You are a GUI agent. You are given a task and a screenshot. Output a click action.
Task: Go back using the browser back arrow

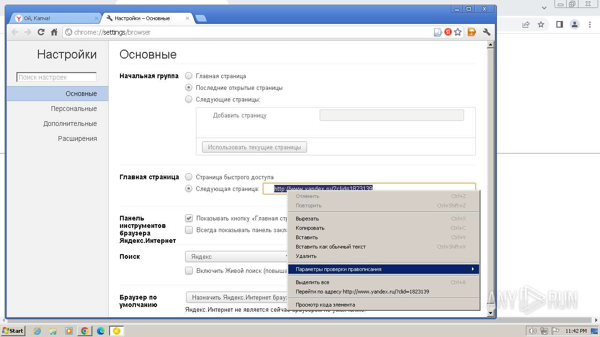click(15, 32)
